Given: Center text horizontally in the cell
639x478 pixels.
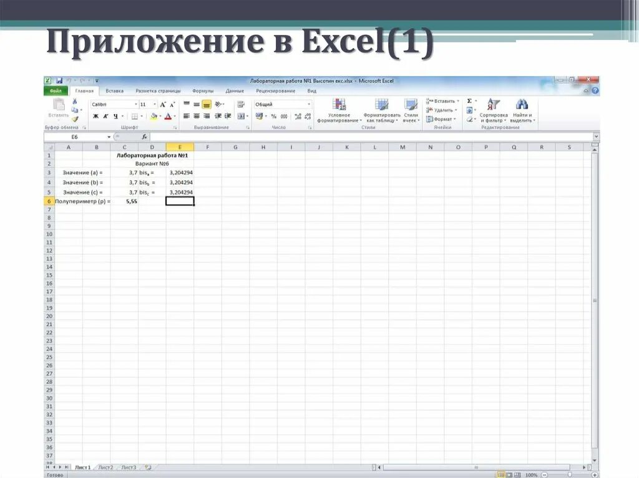Looking at the screenshot, I should tap(197, 117).
